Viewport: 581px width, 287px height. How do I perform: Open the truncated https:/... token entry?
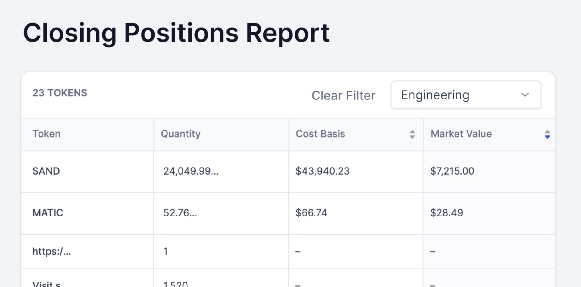pyautogui.click(x=52, y=252)
